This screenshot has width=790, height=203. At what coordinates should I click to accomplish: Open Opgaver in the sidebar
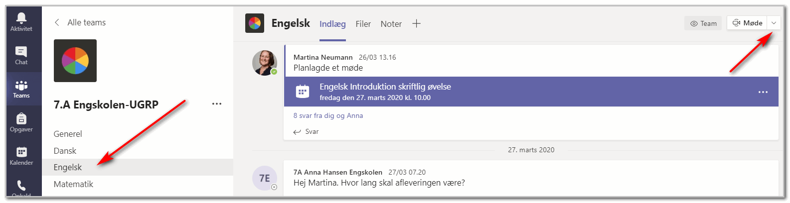21,123
